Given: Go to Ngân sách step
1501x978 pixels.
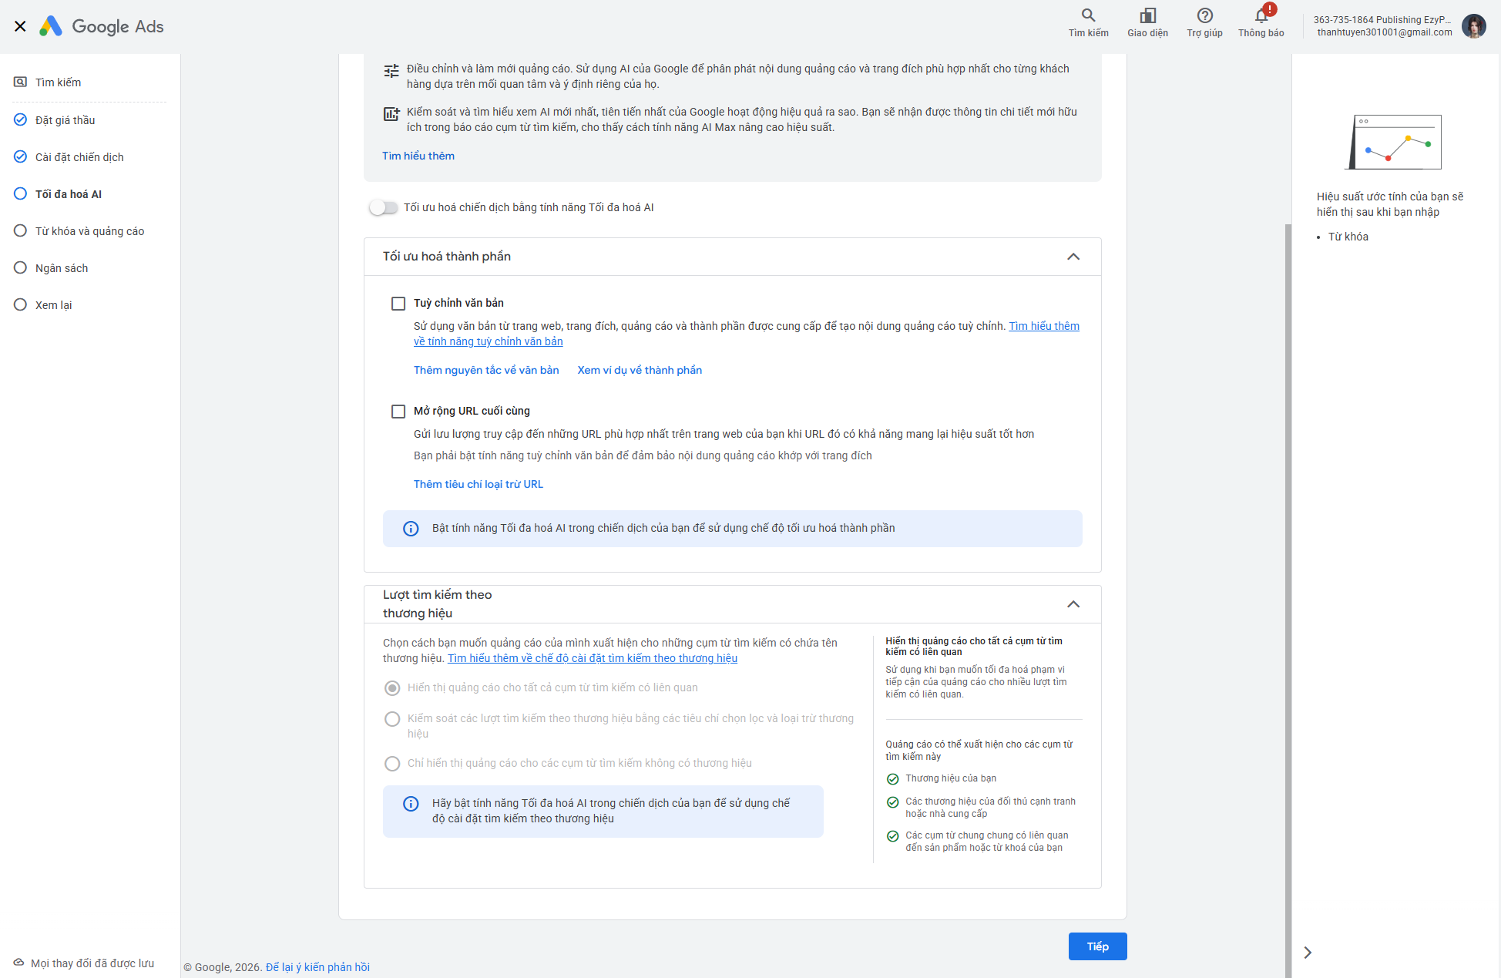Looking at the screenshot, I should 62,268.
